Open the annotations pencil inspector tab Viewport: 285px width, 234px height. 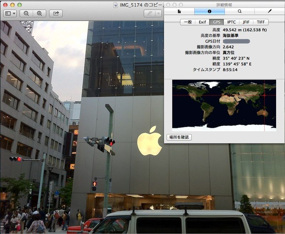point(270,11)
